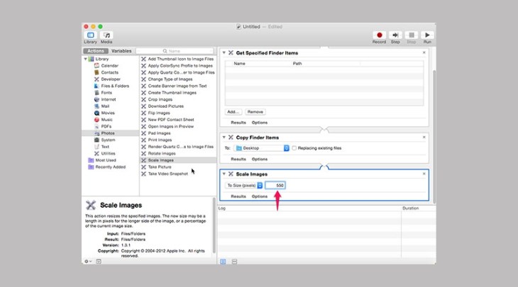The image size is (518, 287).
Task: Toggle the Library panel icon
Action: [90, 35]
